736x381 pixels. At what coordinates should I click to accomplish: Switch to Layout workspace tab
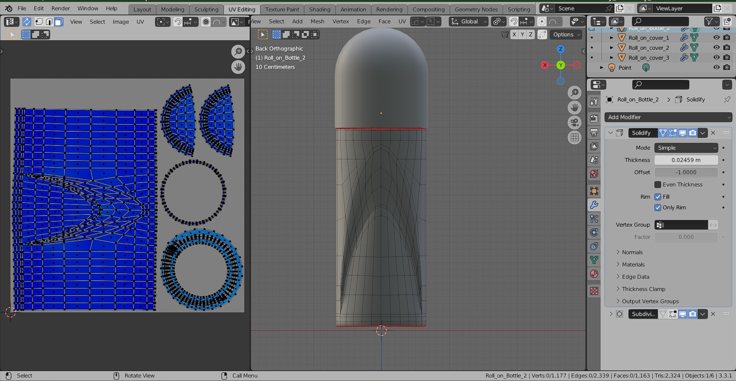(142, 9)
